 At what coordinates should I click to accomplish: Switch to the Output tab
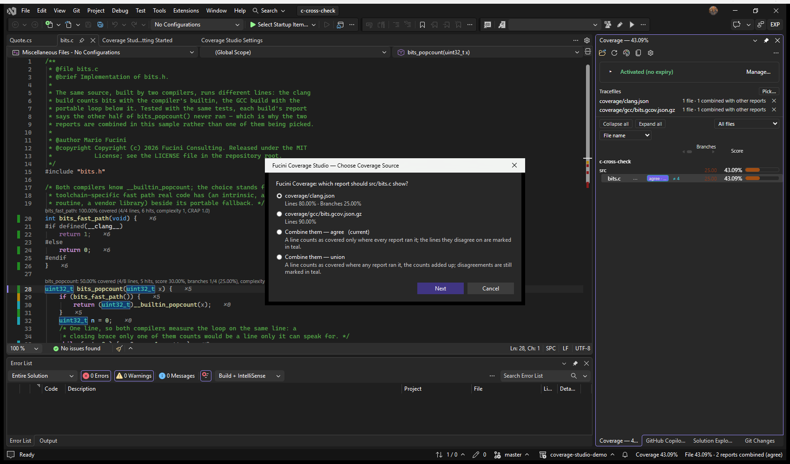48,441
